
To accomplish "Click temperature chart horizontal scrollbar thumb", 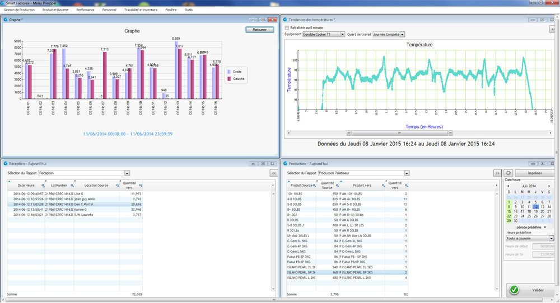I will 400,133.
